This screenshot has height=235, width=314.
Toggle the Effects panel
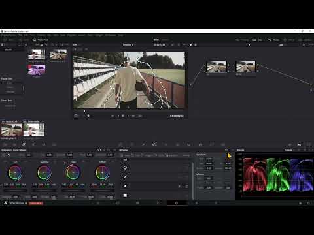(289, 40)
